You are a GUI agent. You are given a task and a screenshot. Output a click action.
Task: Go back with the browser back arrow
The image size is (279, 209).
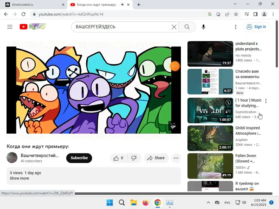click(6, 14)
